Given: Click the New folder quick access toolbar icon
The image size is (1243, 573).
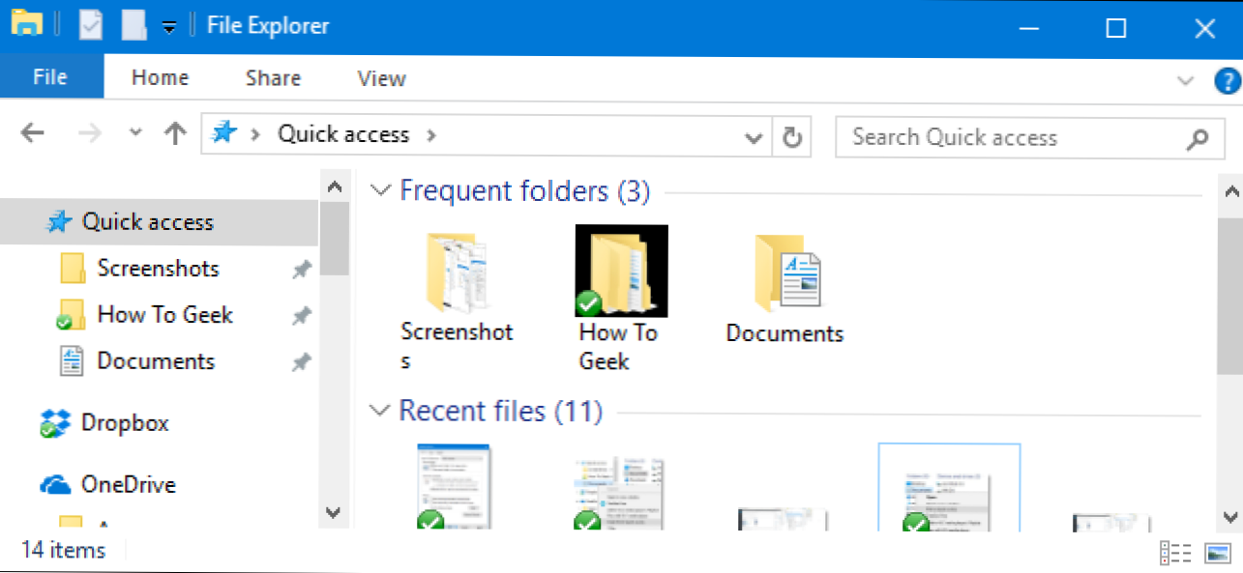Looking at the screenshot, I should (133, 26).
